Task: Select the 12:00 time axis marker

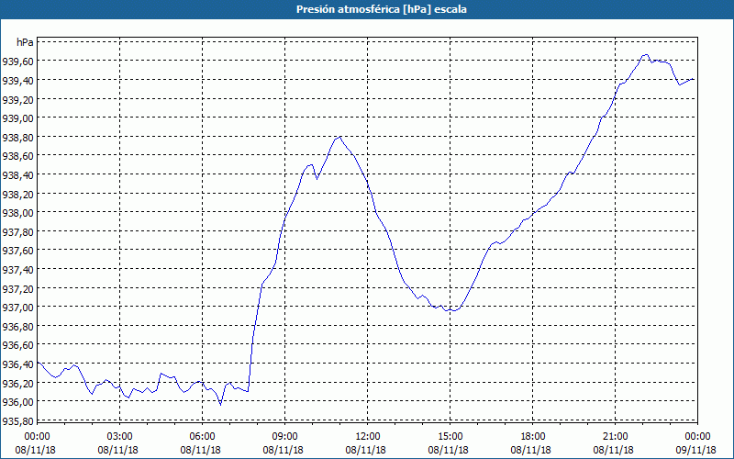Action: point(368,436)
